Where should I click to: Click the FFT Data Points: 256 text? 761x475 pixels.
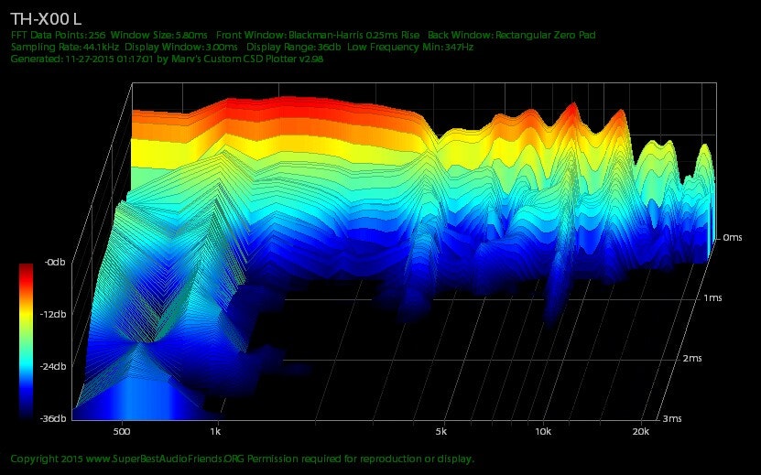pyautogui.click(x=55, y=35)
